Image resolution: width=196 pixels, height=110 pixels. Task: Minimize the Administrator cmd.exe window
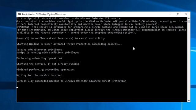pyautogui.click(x=170, y=14)
